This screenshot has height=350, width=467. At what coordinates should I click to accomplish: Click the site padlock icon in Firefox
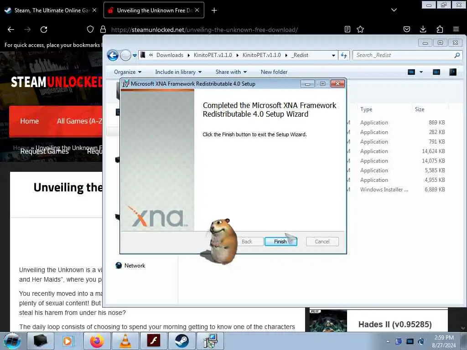point(103,29)
